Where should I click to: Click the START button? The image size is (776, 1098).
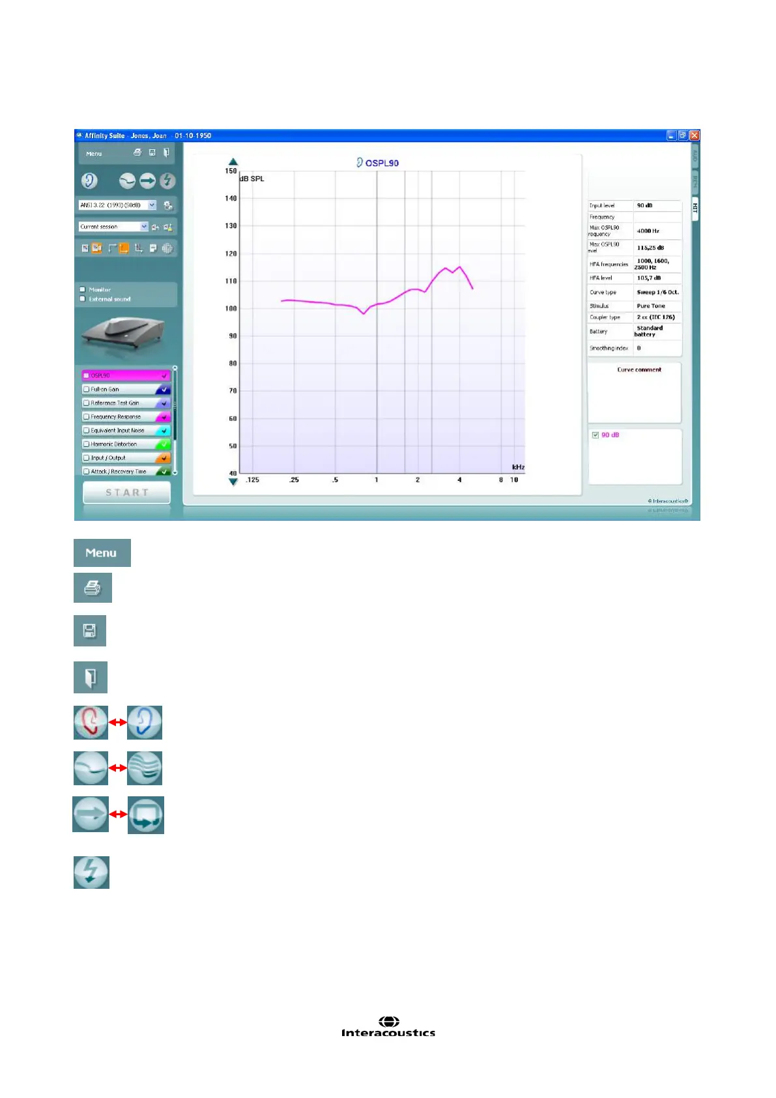click(x=127, y=493)
